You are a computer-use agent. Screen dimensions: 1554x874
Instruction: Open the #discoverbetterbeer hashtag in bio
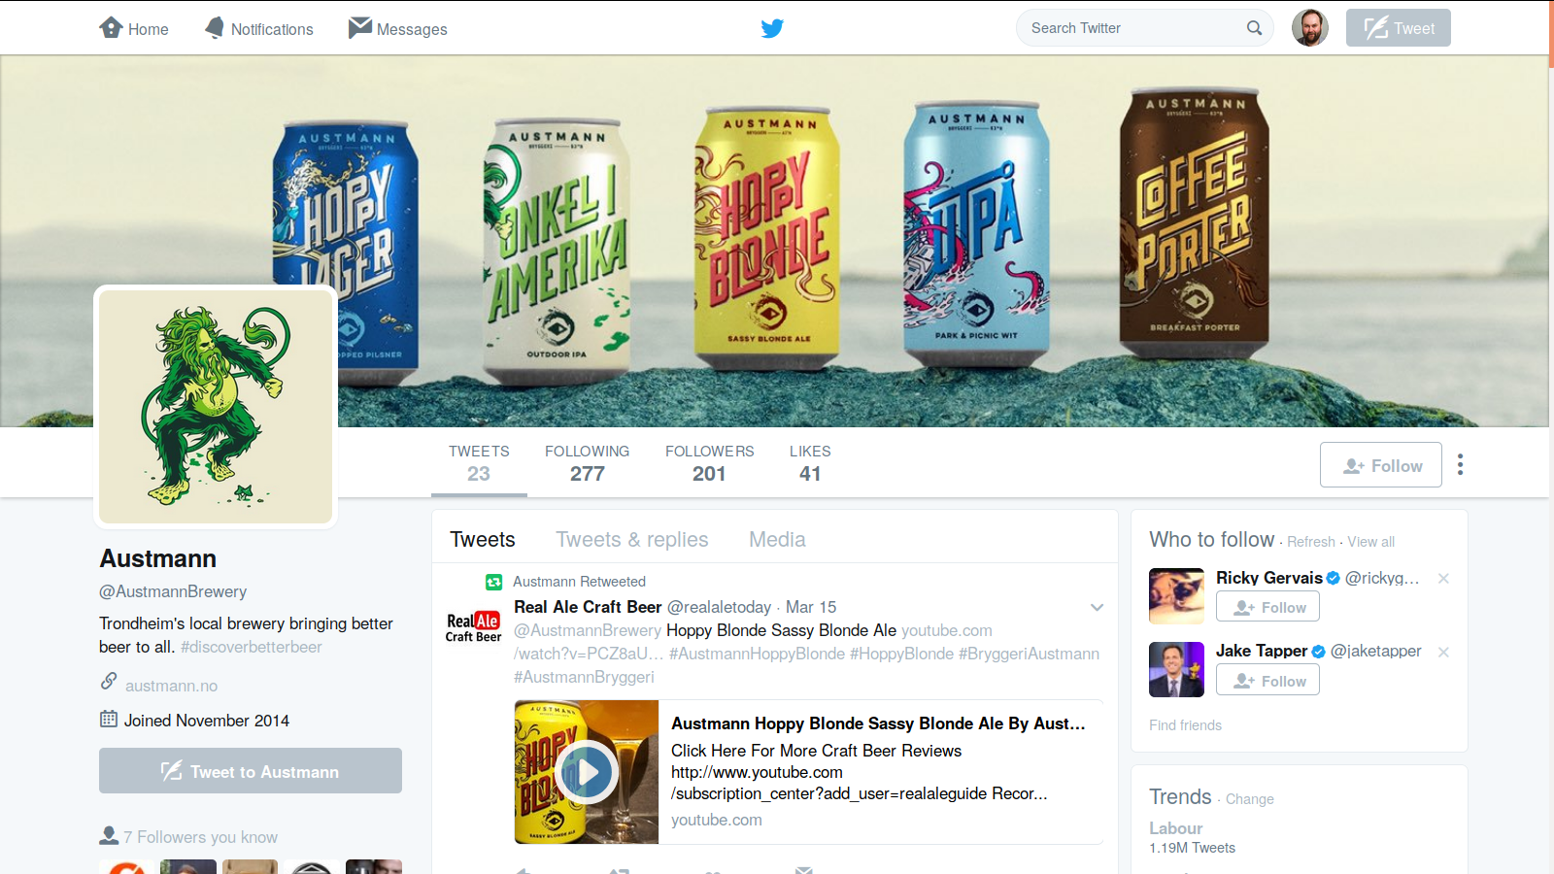click(252, 647)
